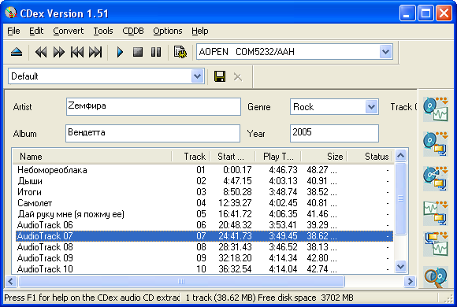Click the play time 4:46.73 cell
The height and width of the screenshot is (307, 457).
[283, 170]
